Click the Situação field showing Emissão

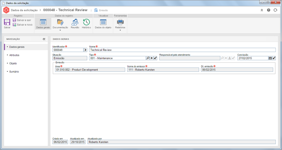70,58
